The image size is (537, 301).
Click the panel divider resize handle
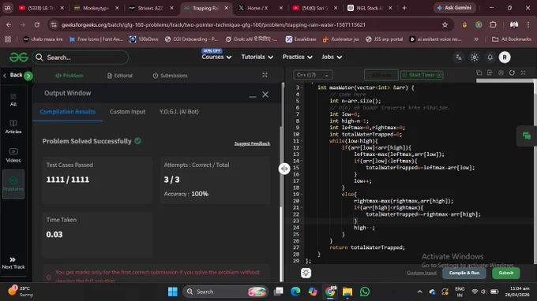pos(284,169)
